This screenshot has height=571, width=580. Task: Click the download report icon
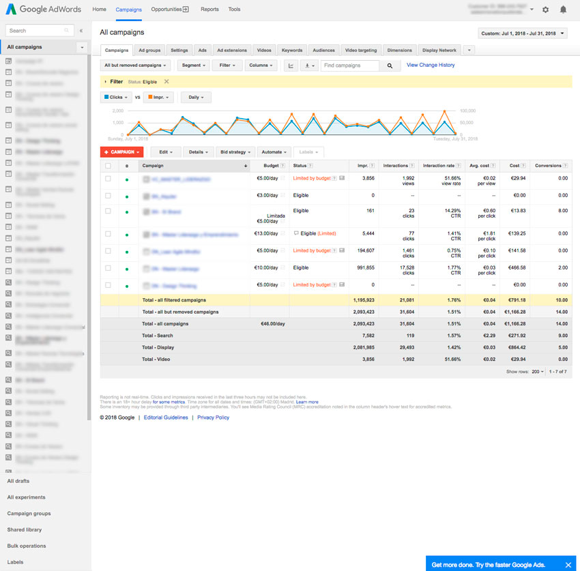309,65
